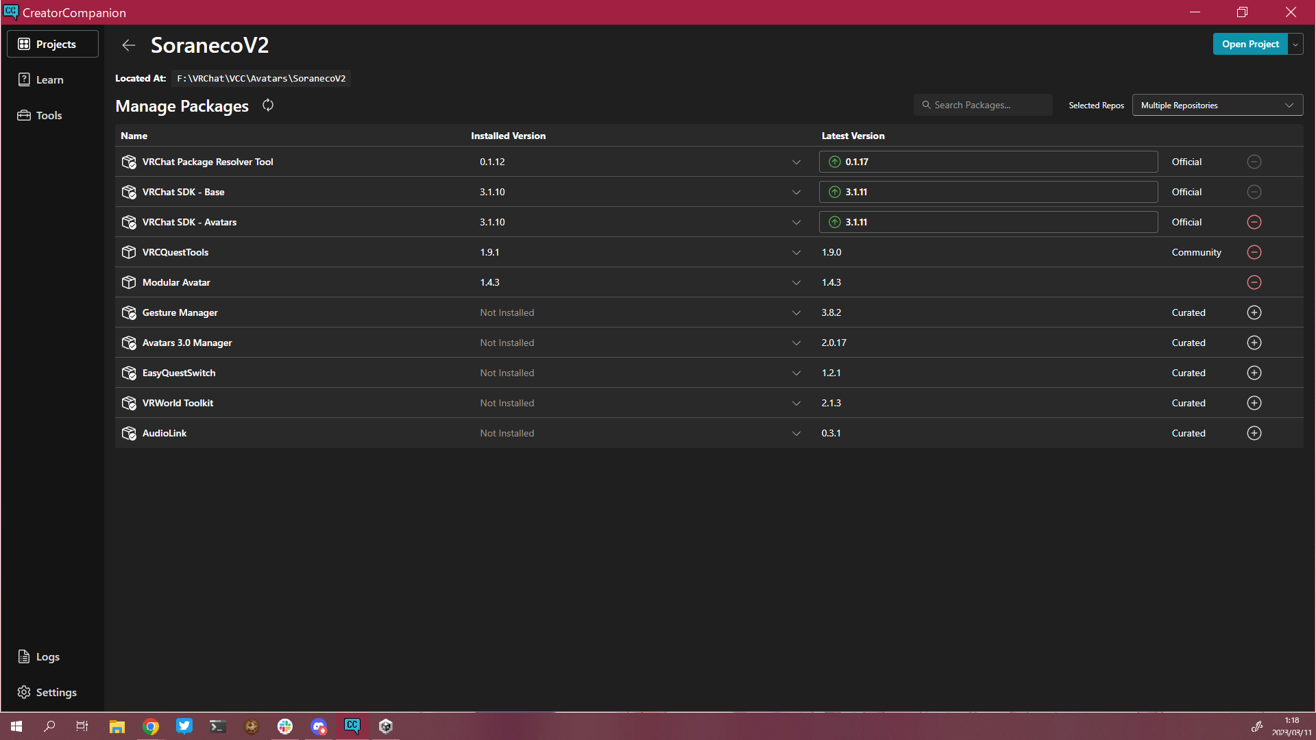1316x740 pixels.
Task: Go back using the left arrow icon
Action: pyautogui.click(x=128, y=45)
